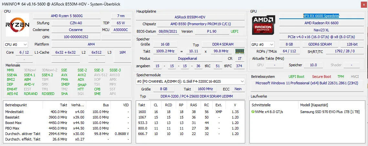
Task: Click the AM4 platform value
Action: [x=91, y=44]
